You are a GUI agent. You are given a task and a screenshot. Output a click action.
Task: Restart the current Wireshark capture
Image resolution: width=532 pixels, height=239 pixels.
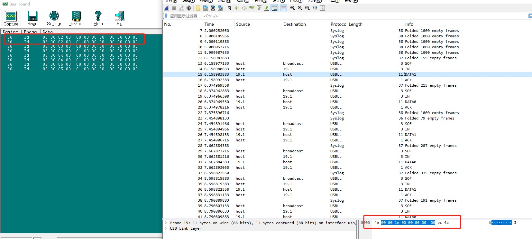(181, 8)
